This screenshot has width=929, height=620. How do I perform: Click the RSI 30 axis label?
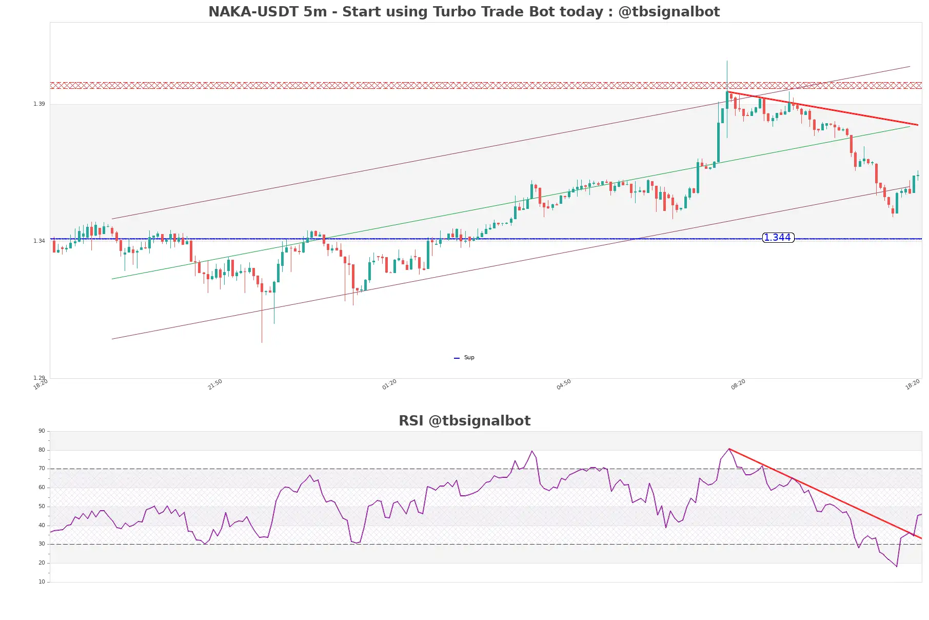pos(42,544)
